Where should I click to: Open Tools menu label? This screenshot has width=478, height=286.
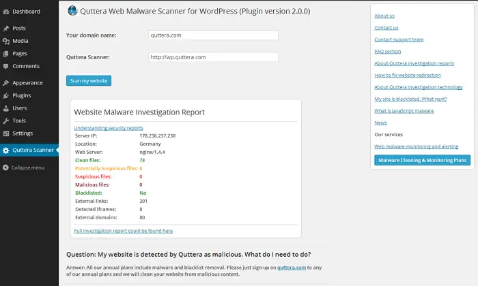(19, 121)
